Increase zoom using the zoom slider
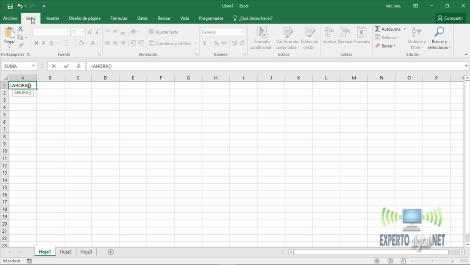The height and width of the screenshot is (265, 470). point(453,260)
